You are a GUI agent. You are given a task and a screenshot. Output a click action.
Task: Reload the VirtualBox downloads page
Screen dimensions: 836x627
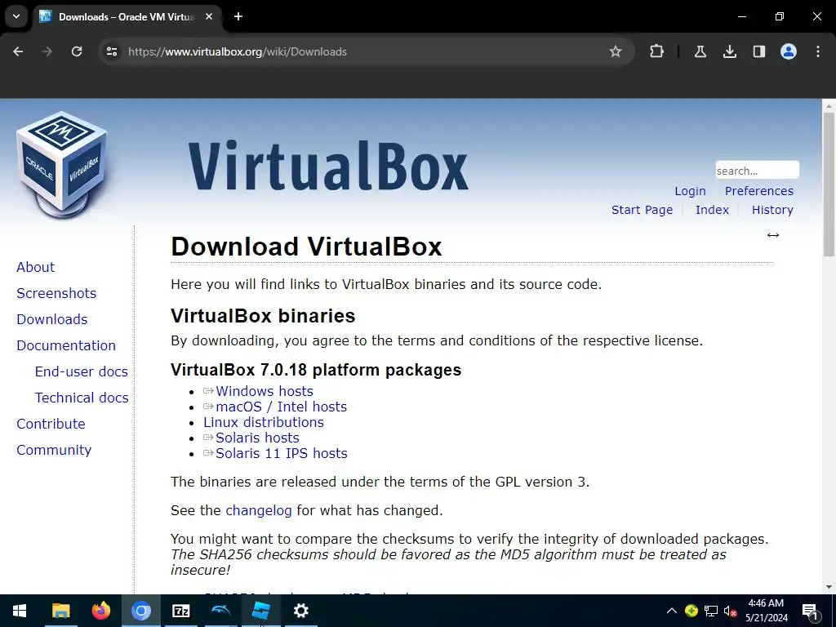(x=77, y=51)
